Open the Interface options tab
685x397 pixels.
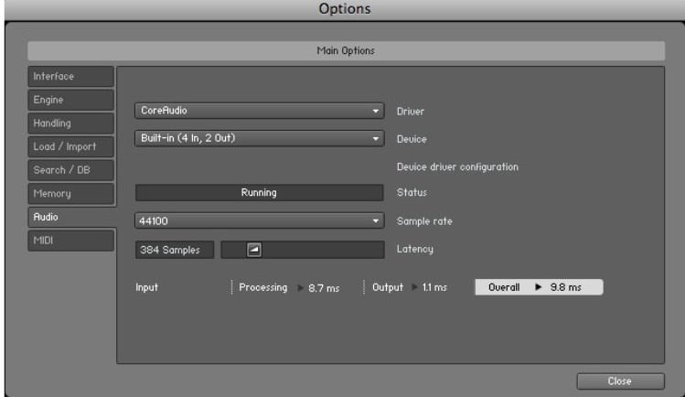pos(71,77)
